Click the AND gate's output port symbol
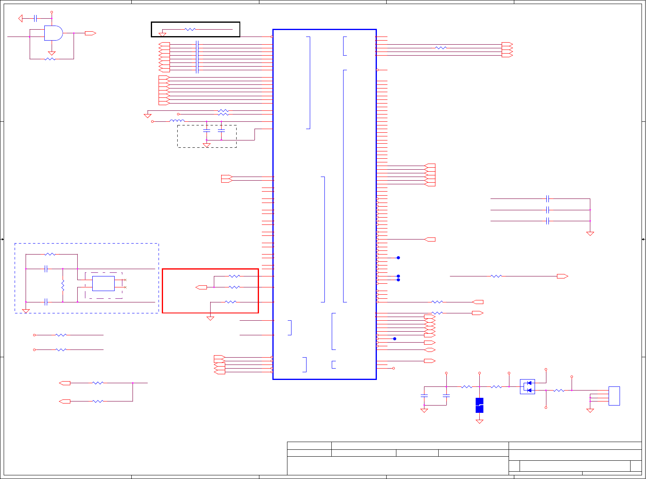The image size is (646, 479). [90, 33]
